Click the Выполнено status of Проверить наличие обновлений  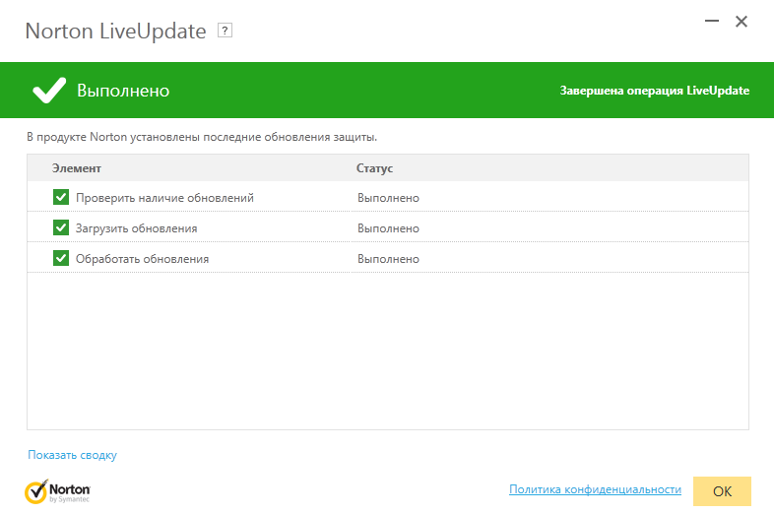pos(389,198)
